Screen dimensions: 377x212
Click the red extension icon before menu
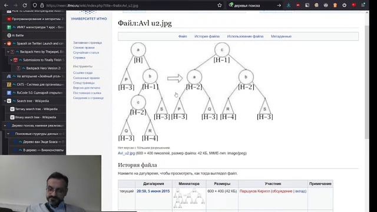pyautogui.click(x=353, y=5)
